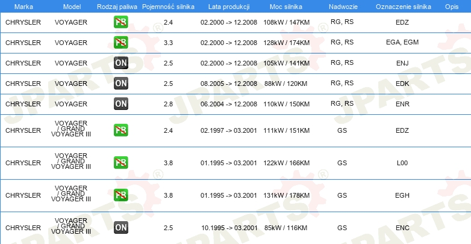Click the power value 131kW / 178KM
Screen dimensions: 471x244
286,195
